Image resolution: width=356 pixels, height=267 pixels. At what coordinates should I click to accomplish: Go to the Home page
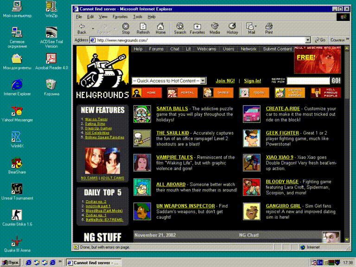click(x=160, y=29)
